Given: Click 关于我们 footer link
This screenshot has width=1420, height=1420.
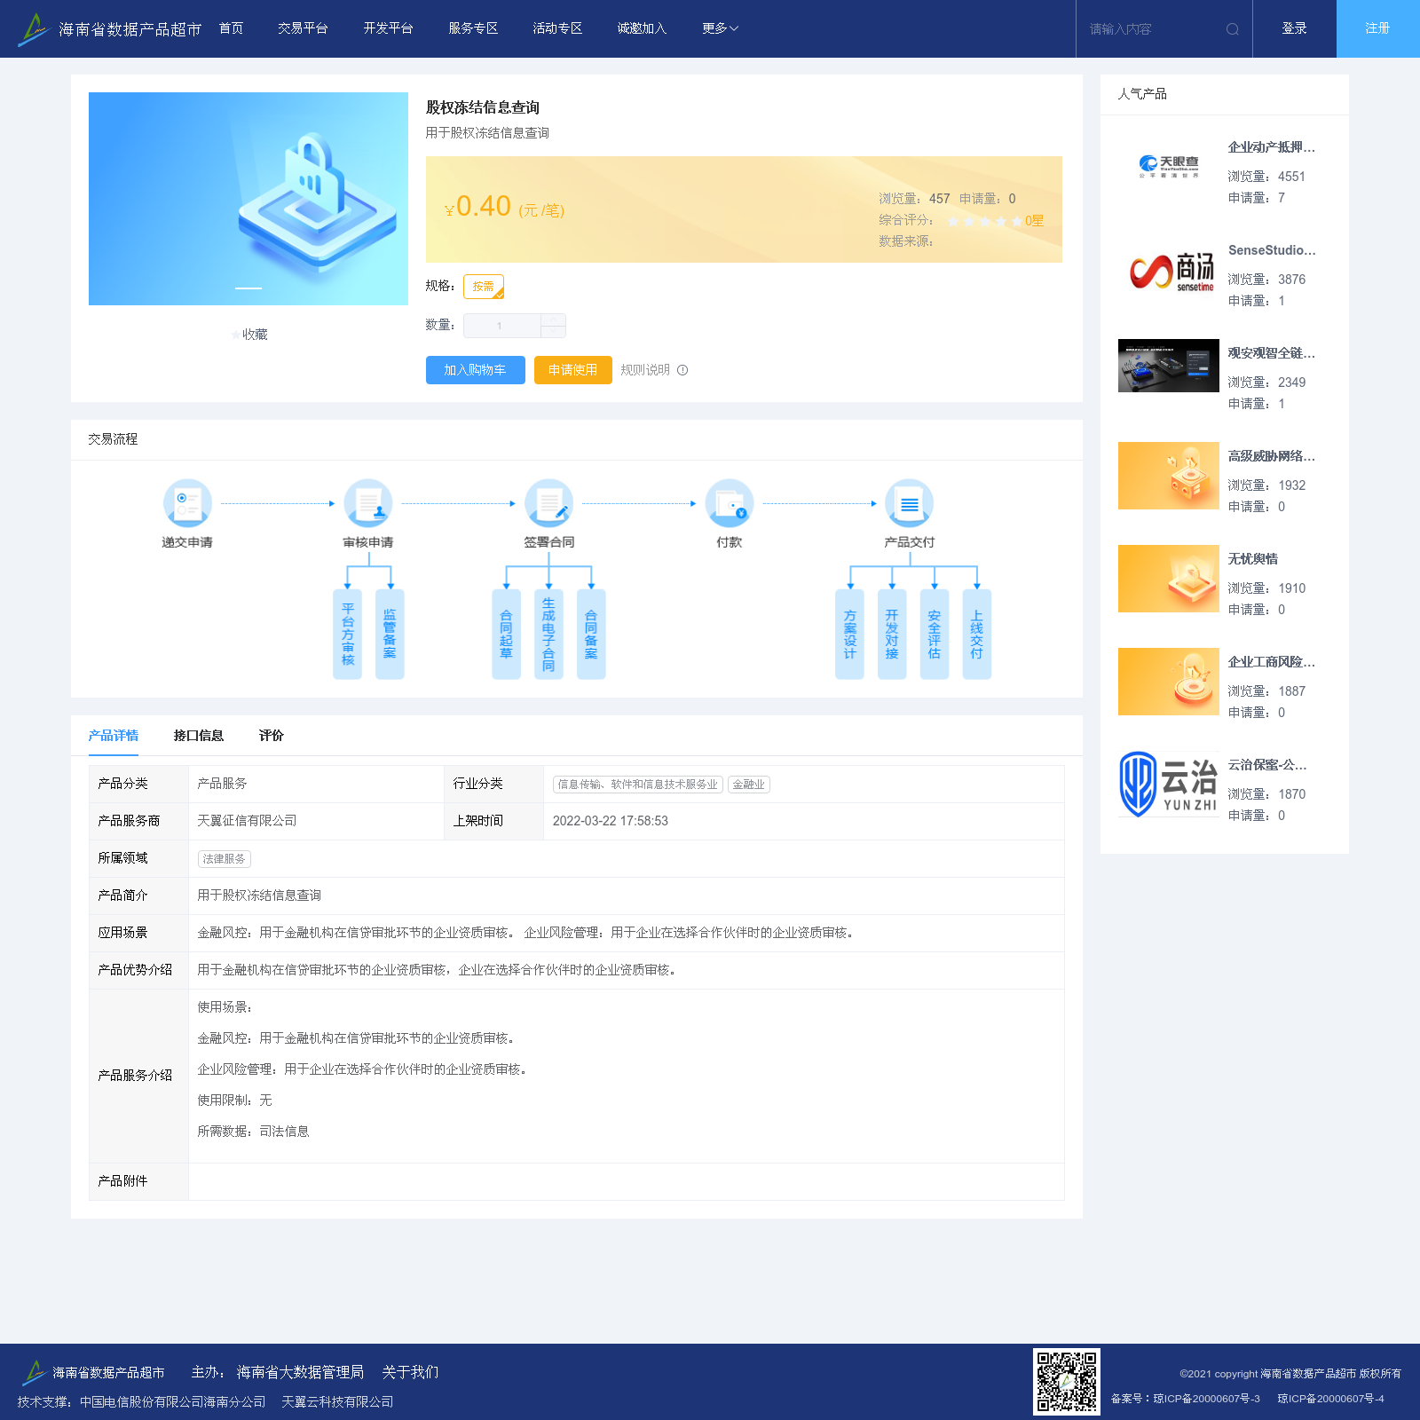Looking at the screenshot, I should pos(410,1372).
